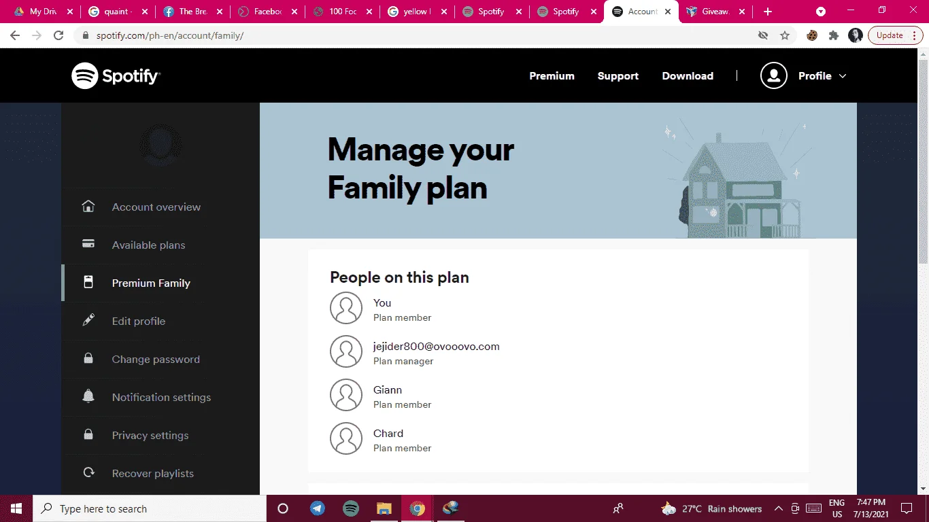Click the eye-slash icon in address bar
Screen dimensions: 929x522
click(763, 35)
